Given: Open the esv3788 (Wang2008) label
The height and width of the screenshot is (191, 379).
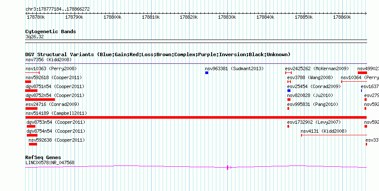Looking at the screenshot, I should 310,77.
